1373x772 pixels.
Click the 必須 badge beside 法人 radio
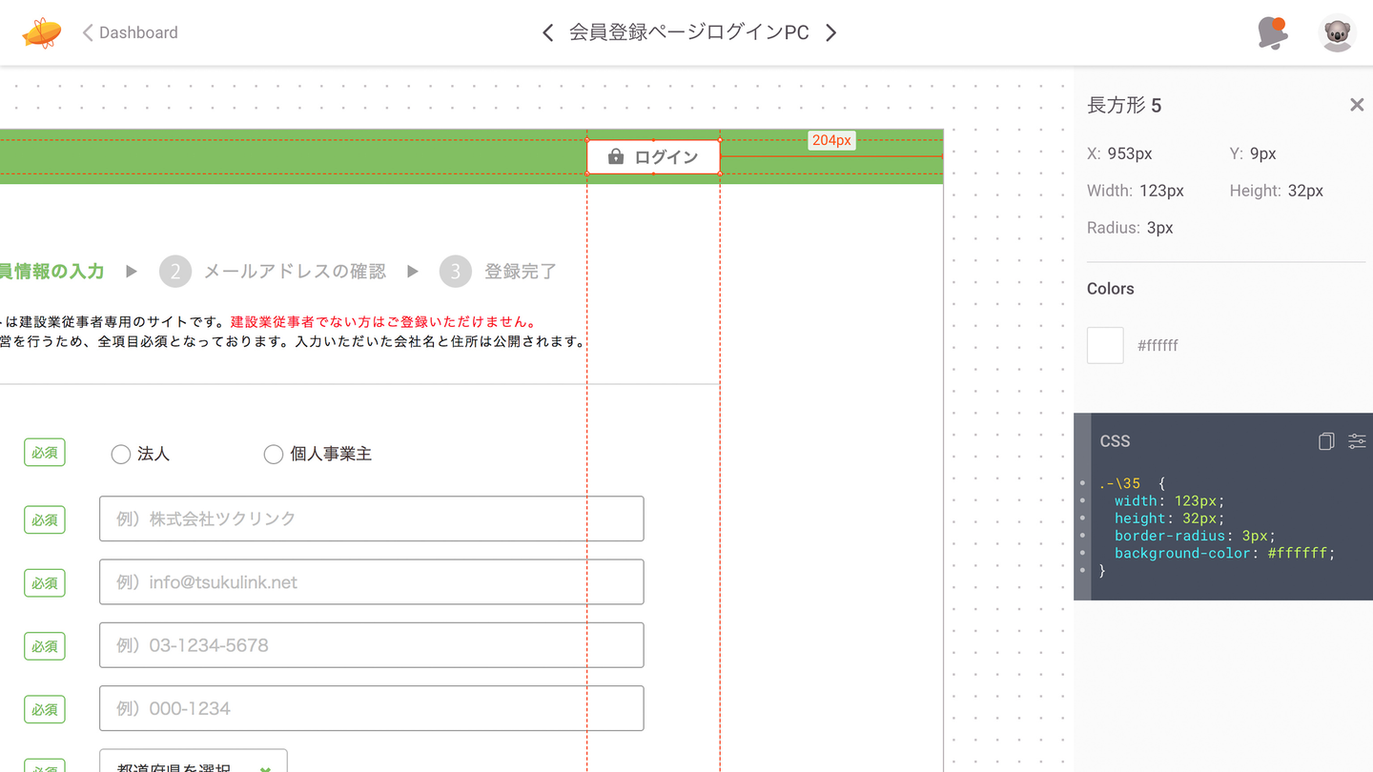coord(45,453)
